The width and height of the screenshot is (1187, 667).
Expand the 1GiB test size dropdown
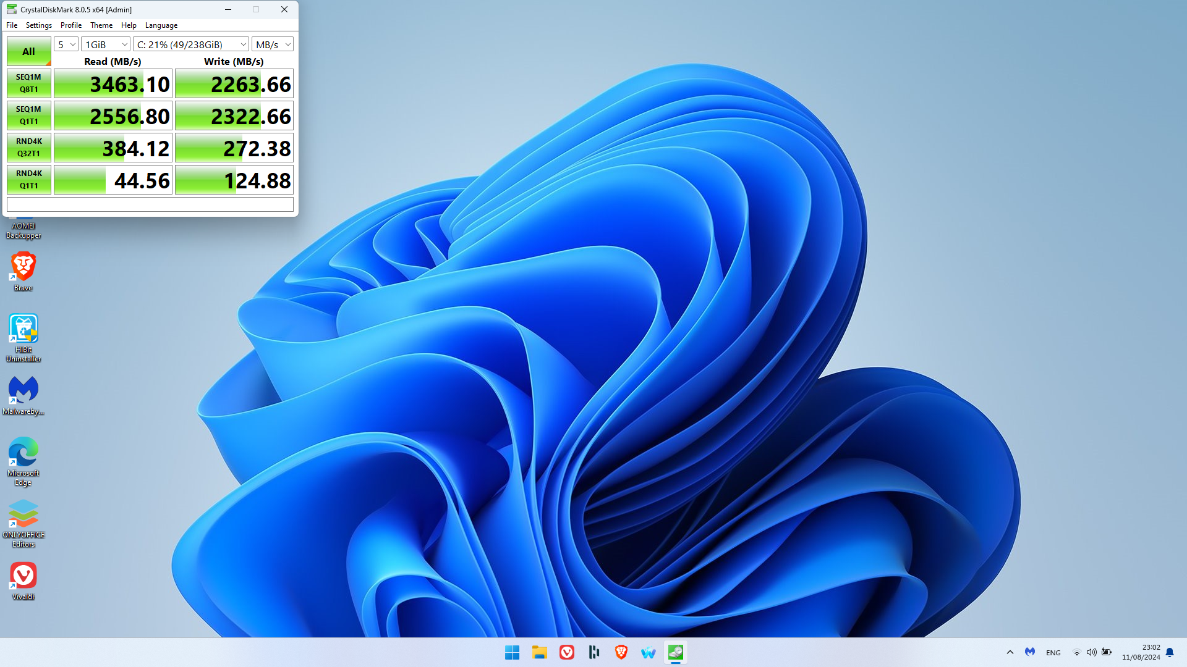pyautogui.click(x=106, y=44)
